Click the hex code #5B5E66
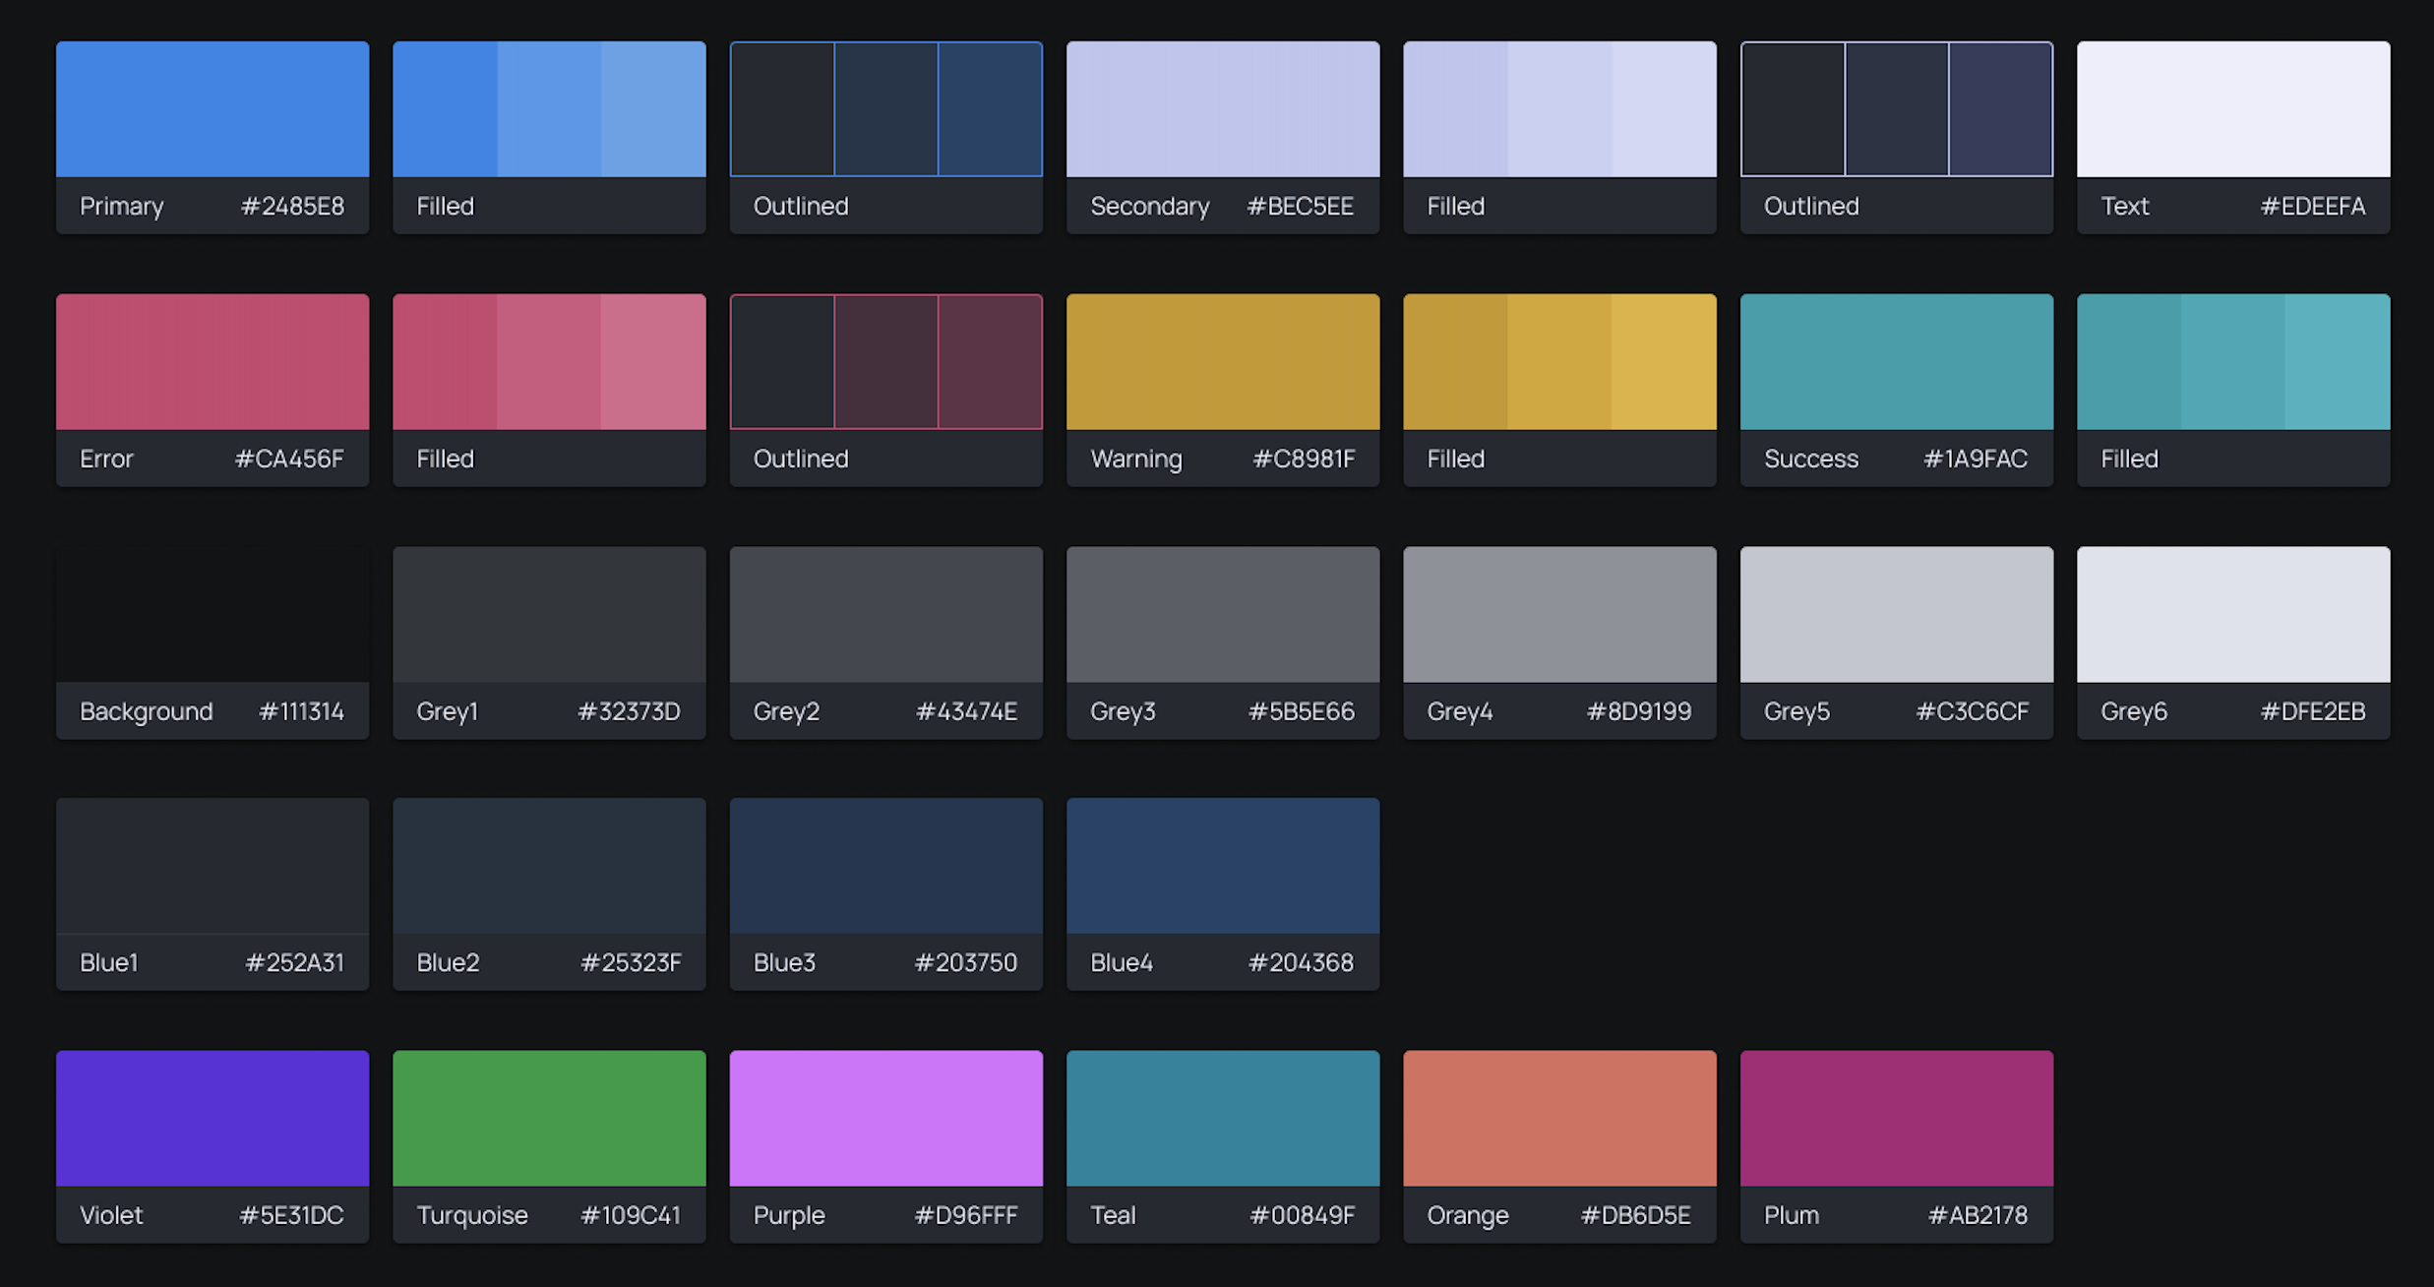 (1301, 711)
